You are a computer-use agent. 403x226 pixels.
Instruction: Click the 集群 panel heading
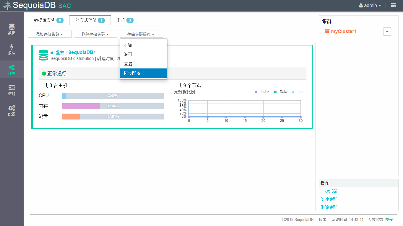tap(327, 22)
